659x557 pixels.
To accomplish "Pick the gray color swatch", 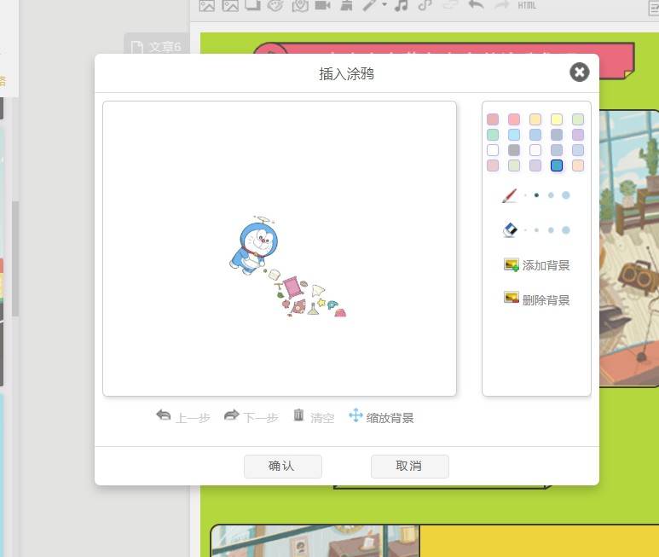I will click(x=514, y=150).
